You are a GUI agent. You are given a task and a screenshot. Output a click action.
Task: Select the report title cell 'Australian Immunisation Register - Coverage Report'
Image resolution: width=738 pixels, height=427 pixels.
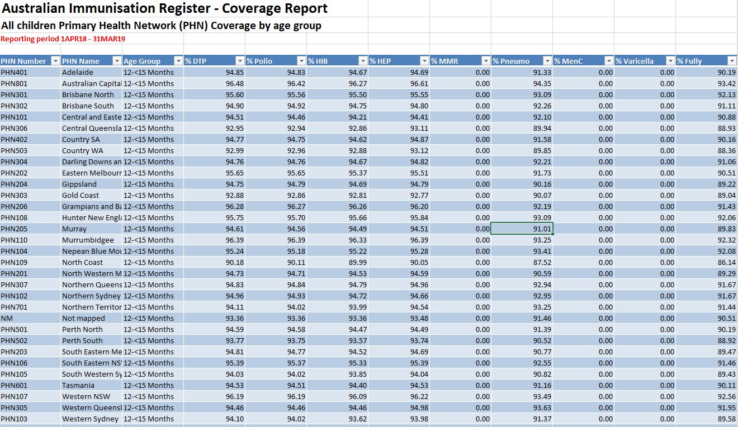coord(164,9)
